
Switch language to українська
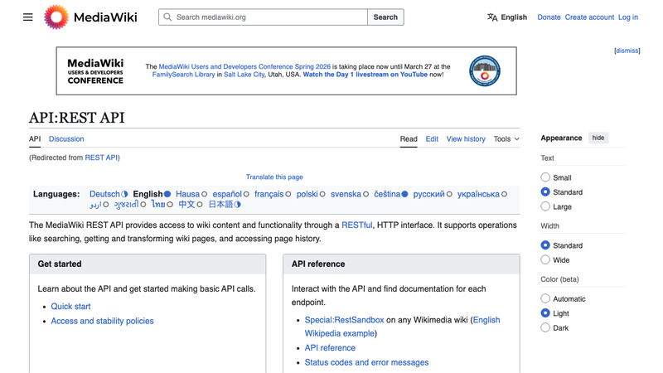(x=478, y=194)
